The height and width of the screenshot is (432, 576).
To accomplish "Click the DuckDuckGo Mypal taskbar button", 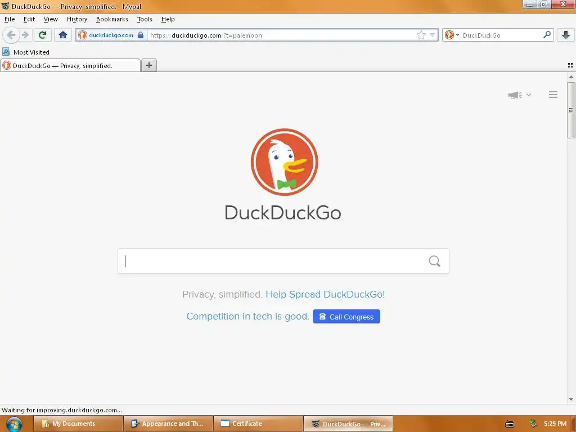I will point(348,424).
